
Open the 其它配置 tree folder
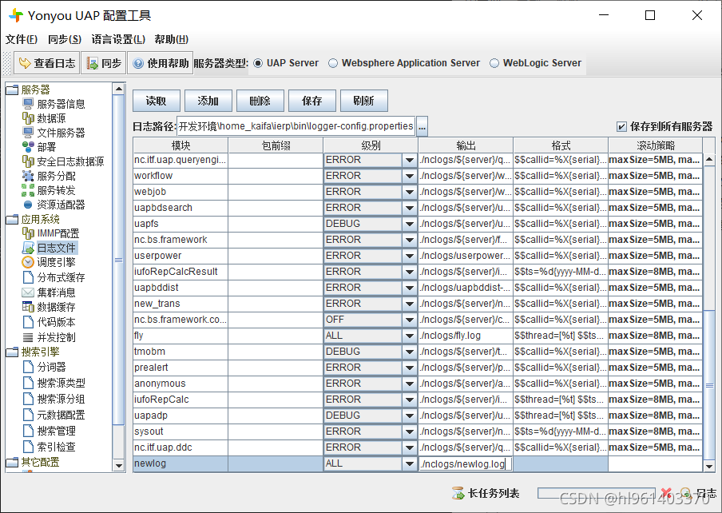[12, 463]
